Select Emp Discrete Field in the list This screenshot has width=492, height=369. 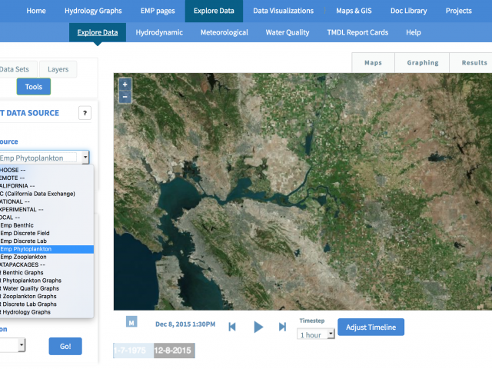click(47, 233)
